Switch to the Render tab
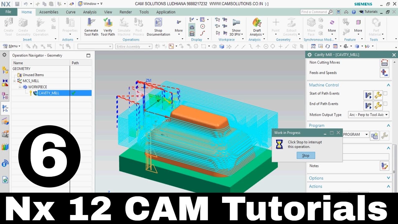This screenshot has width=398, height=224. tap(126, 12)
